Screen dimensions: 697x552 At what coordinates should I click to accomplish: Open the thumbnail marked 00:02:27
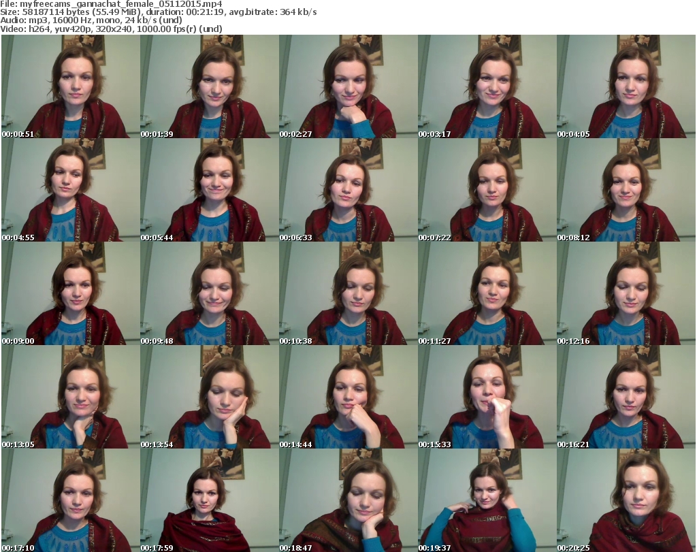tap(348, 86)
